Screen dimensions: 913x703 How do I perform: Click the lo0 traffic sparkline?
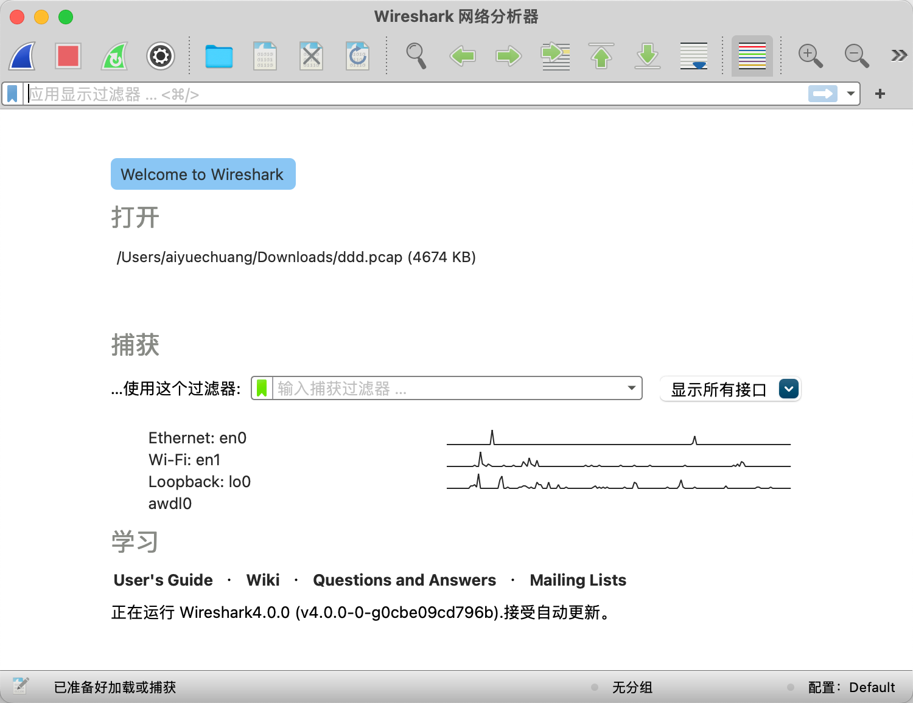click(618, 482)
